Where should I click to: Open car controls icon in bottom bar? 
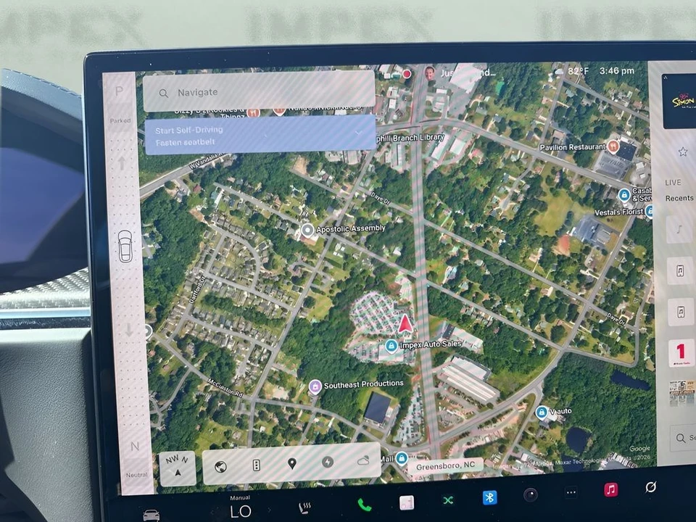pyautogui.click(x=151, y=515)
